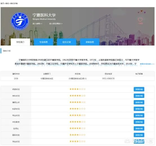The width and height of the screenshot is (156, 146).
Task: Click the star rating of 博硕士点
Action: 77,102
